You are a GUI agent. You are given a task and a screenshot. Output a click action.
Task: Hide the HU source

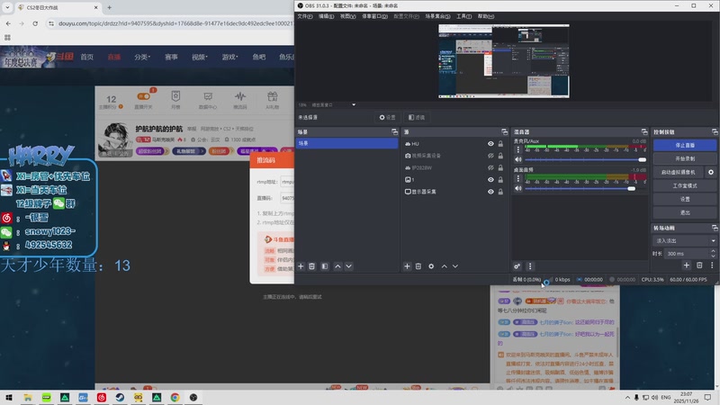pos(490,144)
